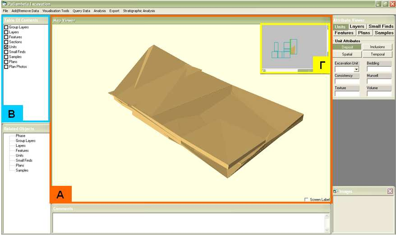Select Samples in Related Objects tree
The width and height of the screenshot is (396, 235).
[22, 170]
